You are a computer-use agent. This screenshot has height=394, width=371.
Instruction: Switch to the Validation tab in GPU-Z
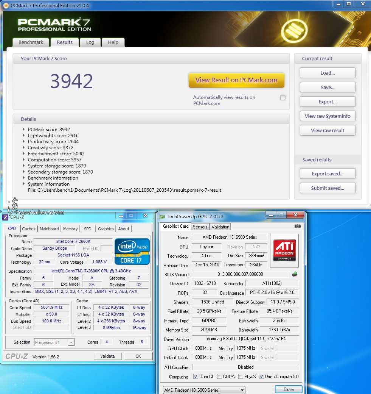pos(220,227)
